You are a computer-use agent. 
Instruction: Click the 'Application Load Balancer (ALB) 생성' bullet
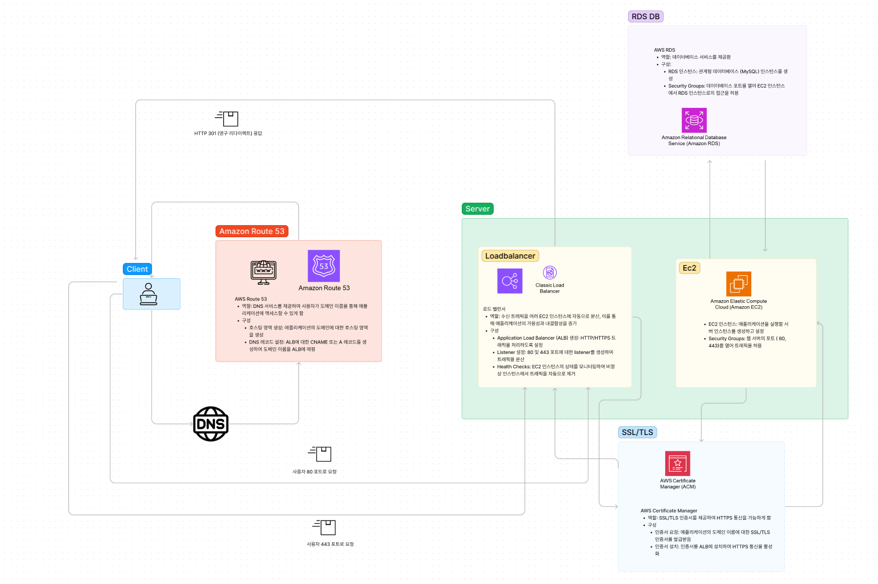[556, 341]
